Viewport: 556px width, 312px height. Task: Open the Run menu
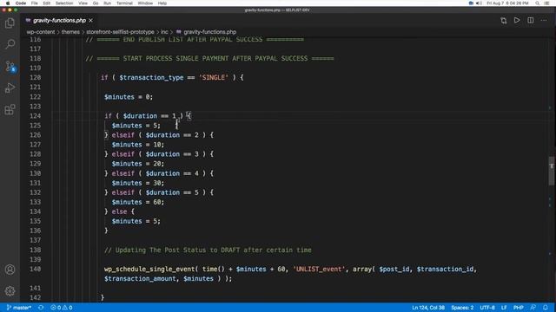pos(107,3)
